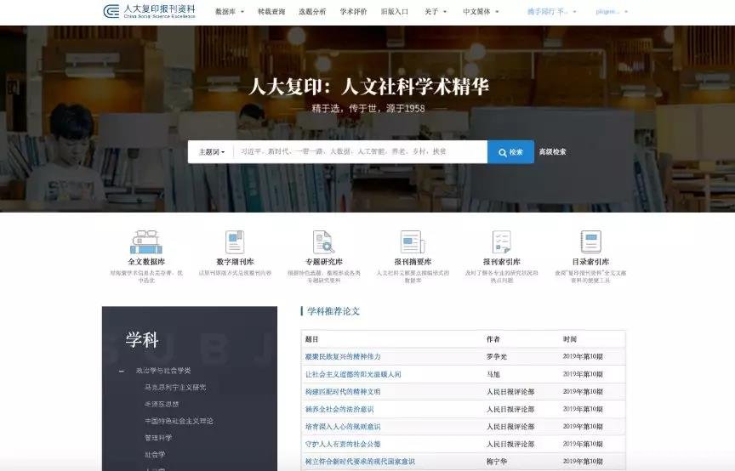Open the 数字期刊库 icon
The width and height of the screenshot is (735, 471).
(x=235, y=241)
